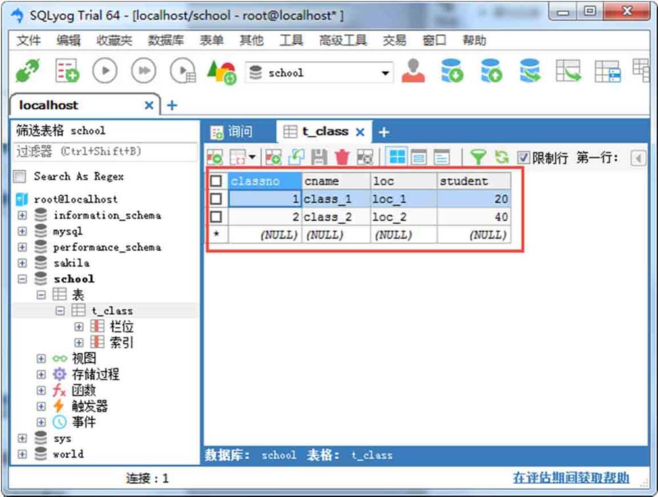Click the student column header
Screen dimensions: 658x497
474,181
